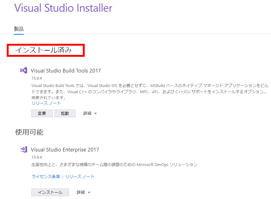The image size is (271, 199).
Task: Open リリース ノート link under Build Tools
Action: tap(46, 103)
